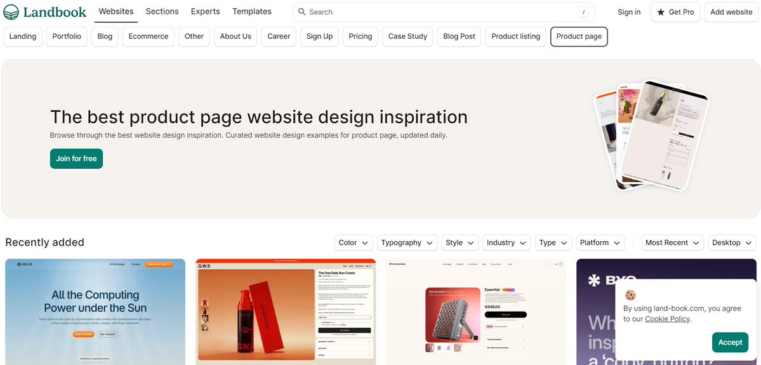Open the Templates tab
This screenshot has height=365, width=761.
252,11
